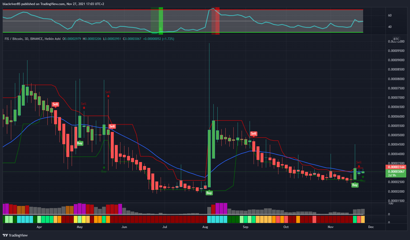Click the 0.00002500 price axis label
This screenshot has width=410, height=240.
click(396, 182)
